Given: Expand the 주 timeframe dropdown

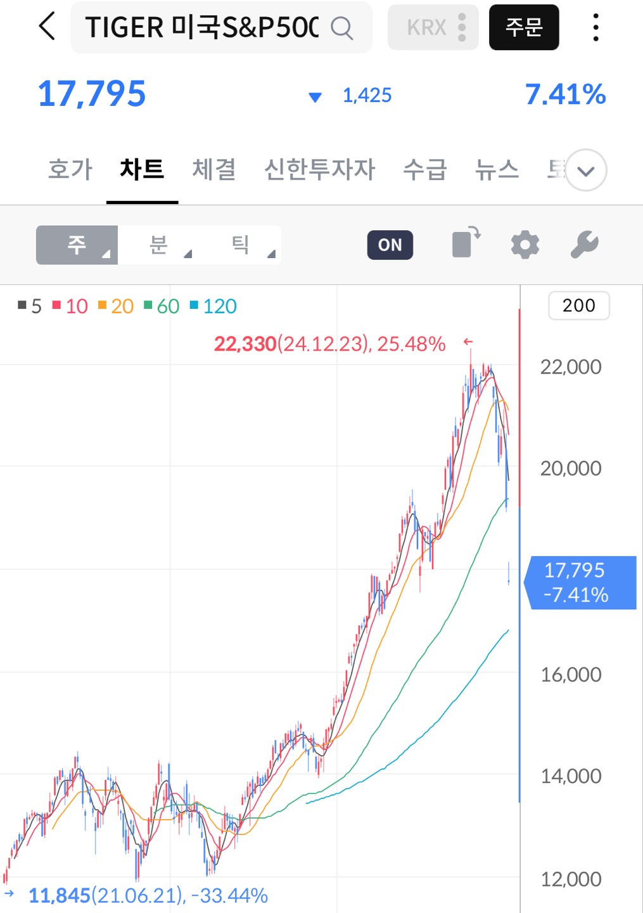Looking at the screenshot, I should coord(76,243).
